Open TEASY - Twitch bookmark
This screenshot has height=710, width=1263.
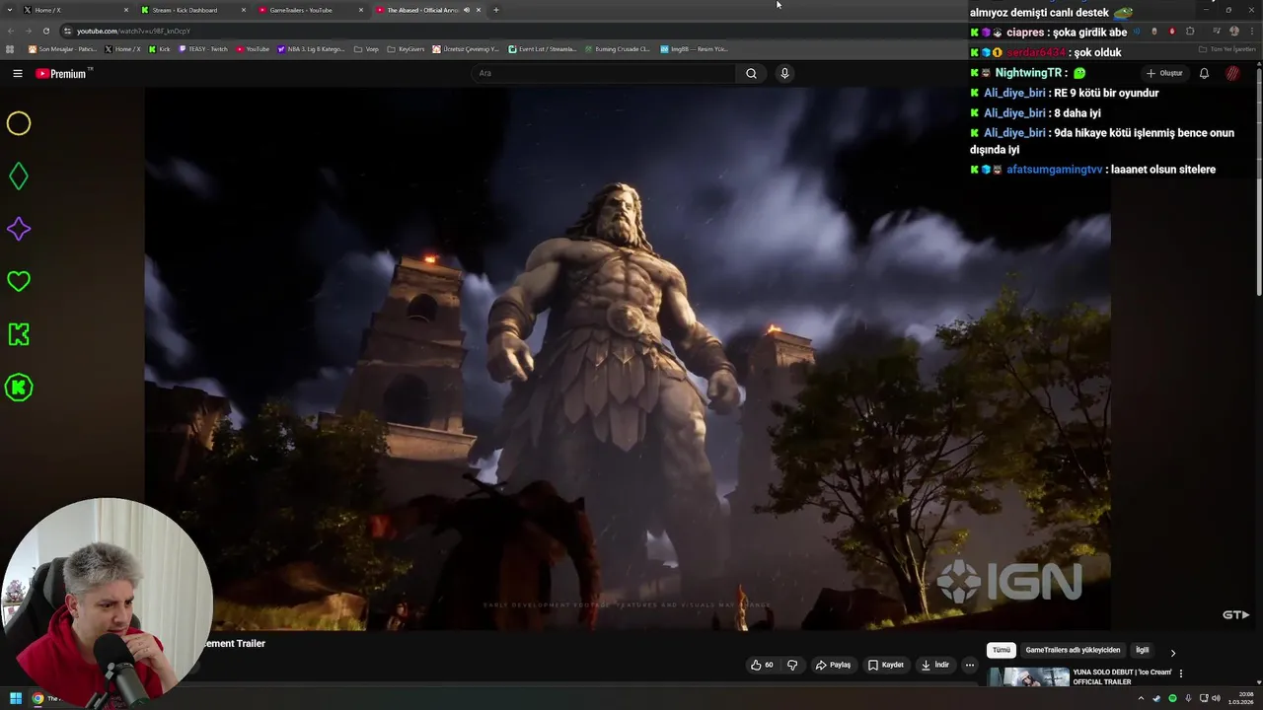coord(203,49)
